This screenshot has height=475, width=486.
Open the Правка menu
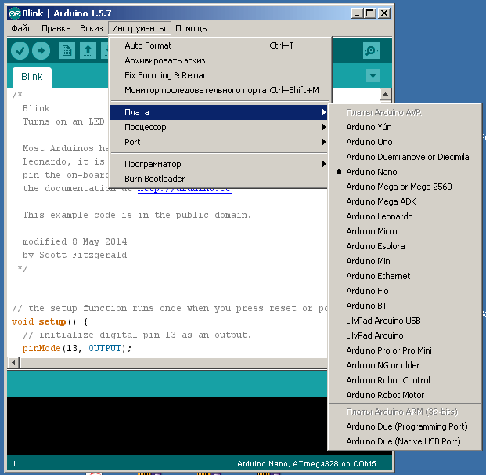pyautogui.click(x=56, y=28)
